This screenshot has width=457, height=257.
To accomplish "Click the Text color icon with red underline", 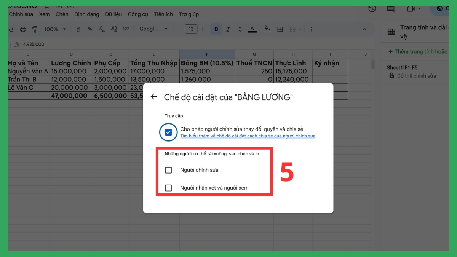I will (252, 29).
